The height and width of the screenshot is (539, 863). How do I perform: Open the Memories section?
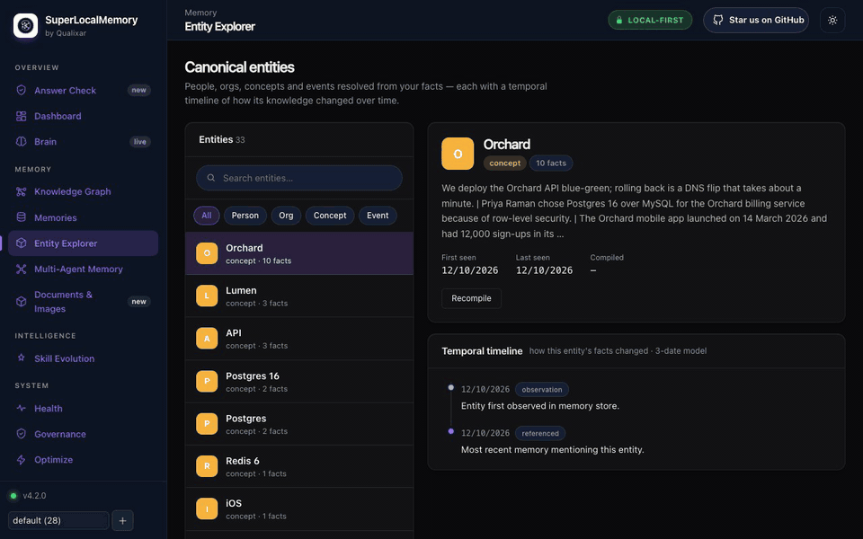click(83, 217)
